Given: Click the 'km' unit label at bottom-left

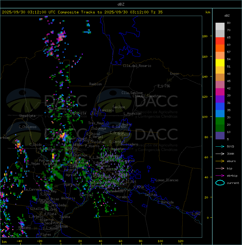Looking at the screenshot, I should coord(4,242).
